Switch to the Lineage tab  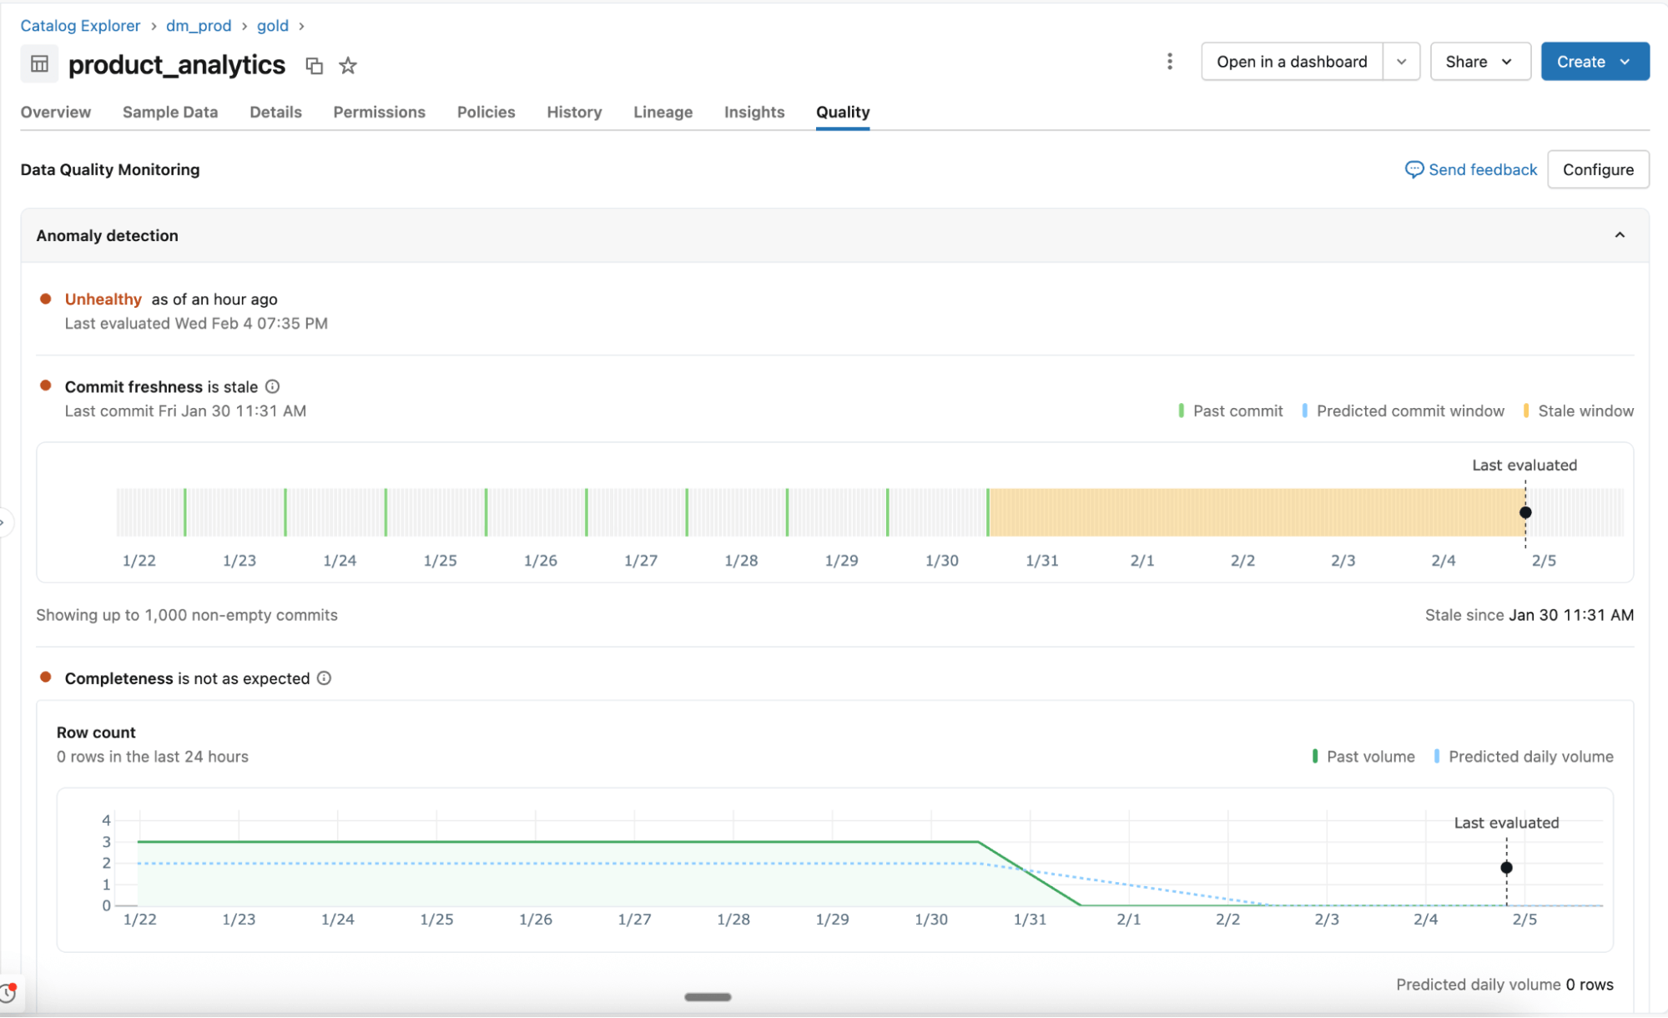click(663, 112)
